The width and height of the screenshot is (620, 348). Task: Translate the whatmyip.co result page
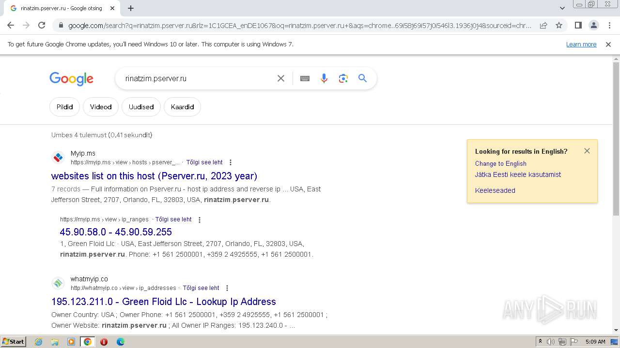pos(201,288)
